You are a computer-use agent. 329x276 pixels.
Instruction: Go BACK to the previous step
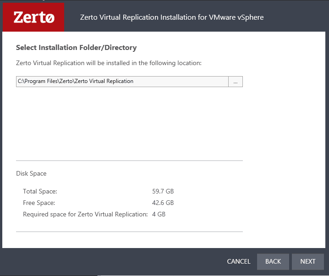pos(273,261)
